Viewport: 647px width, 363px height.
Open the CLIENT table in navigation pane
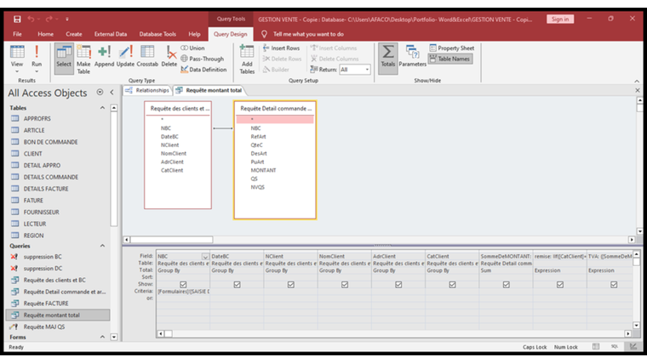tap(33, 154)
